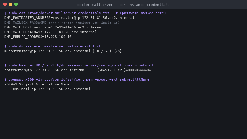
Task: Click the 'sudo docker exec mailserver setup email list' command
Action: 55,46
